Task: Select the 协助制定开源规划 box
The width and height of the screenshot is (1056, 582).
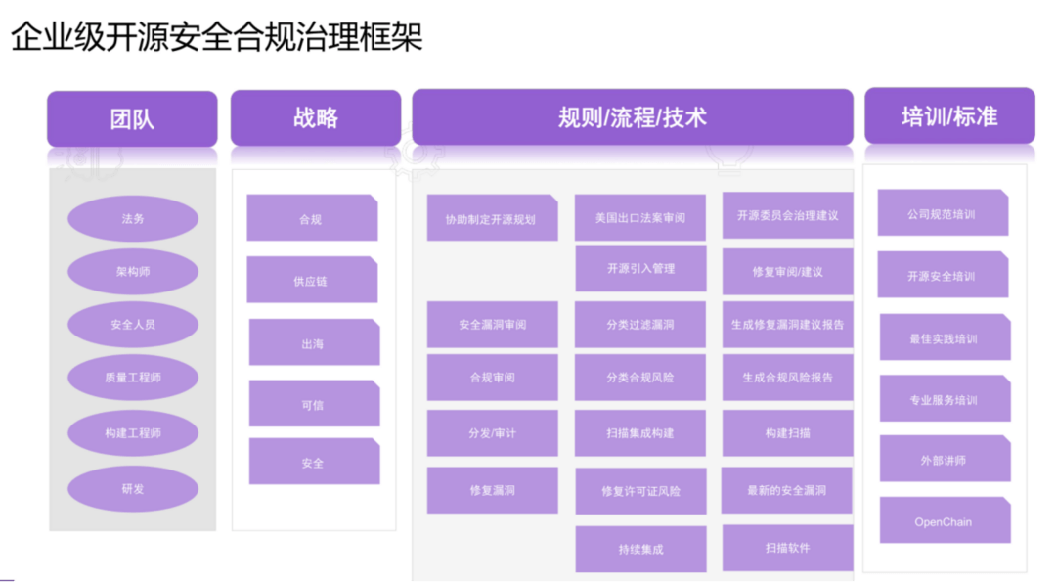Action: click(x=492, y=218)
